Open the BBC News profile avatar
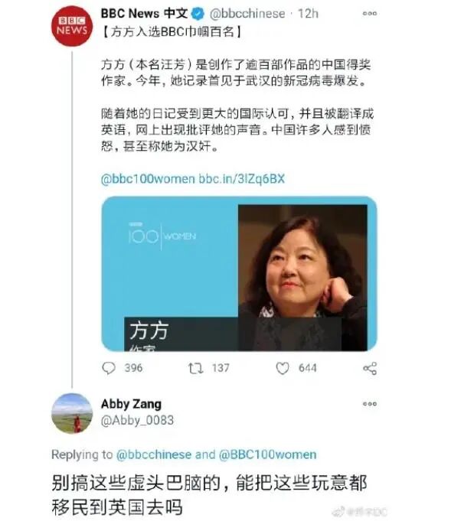This screenshot has width=451, height=521. click(72, 26)
